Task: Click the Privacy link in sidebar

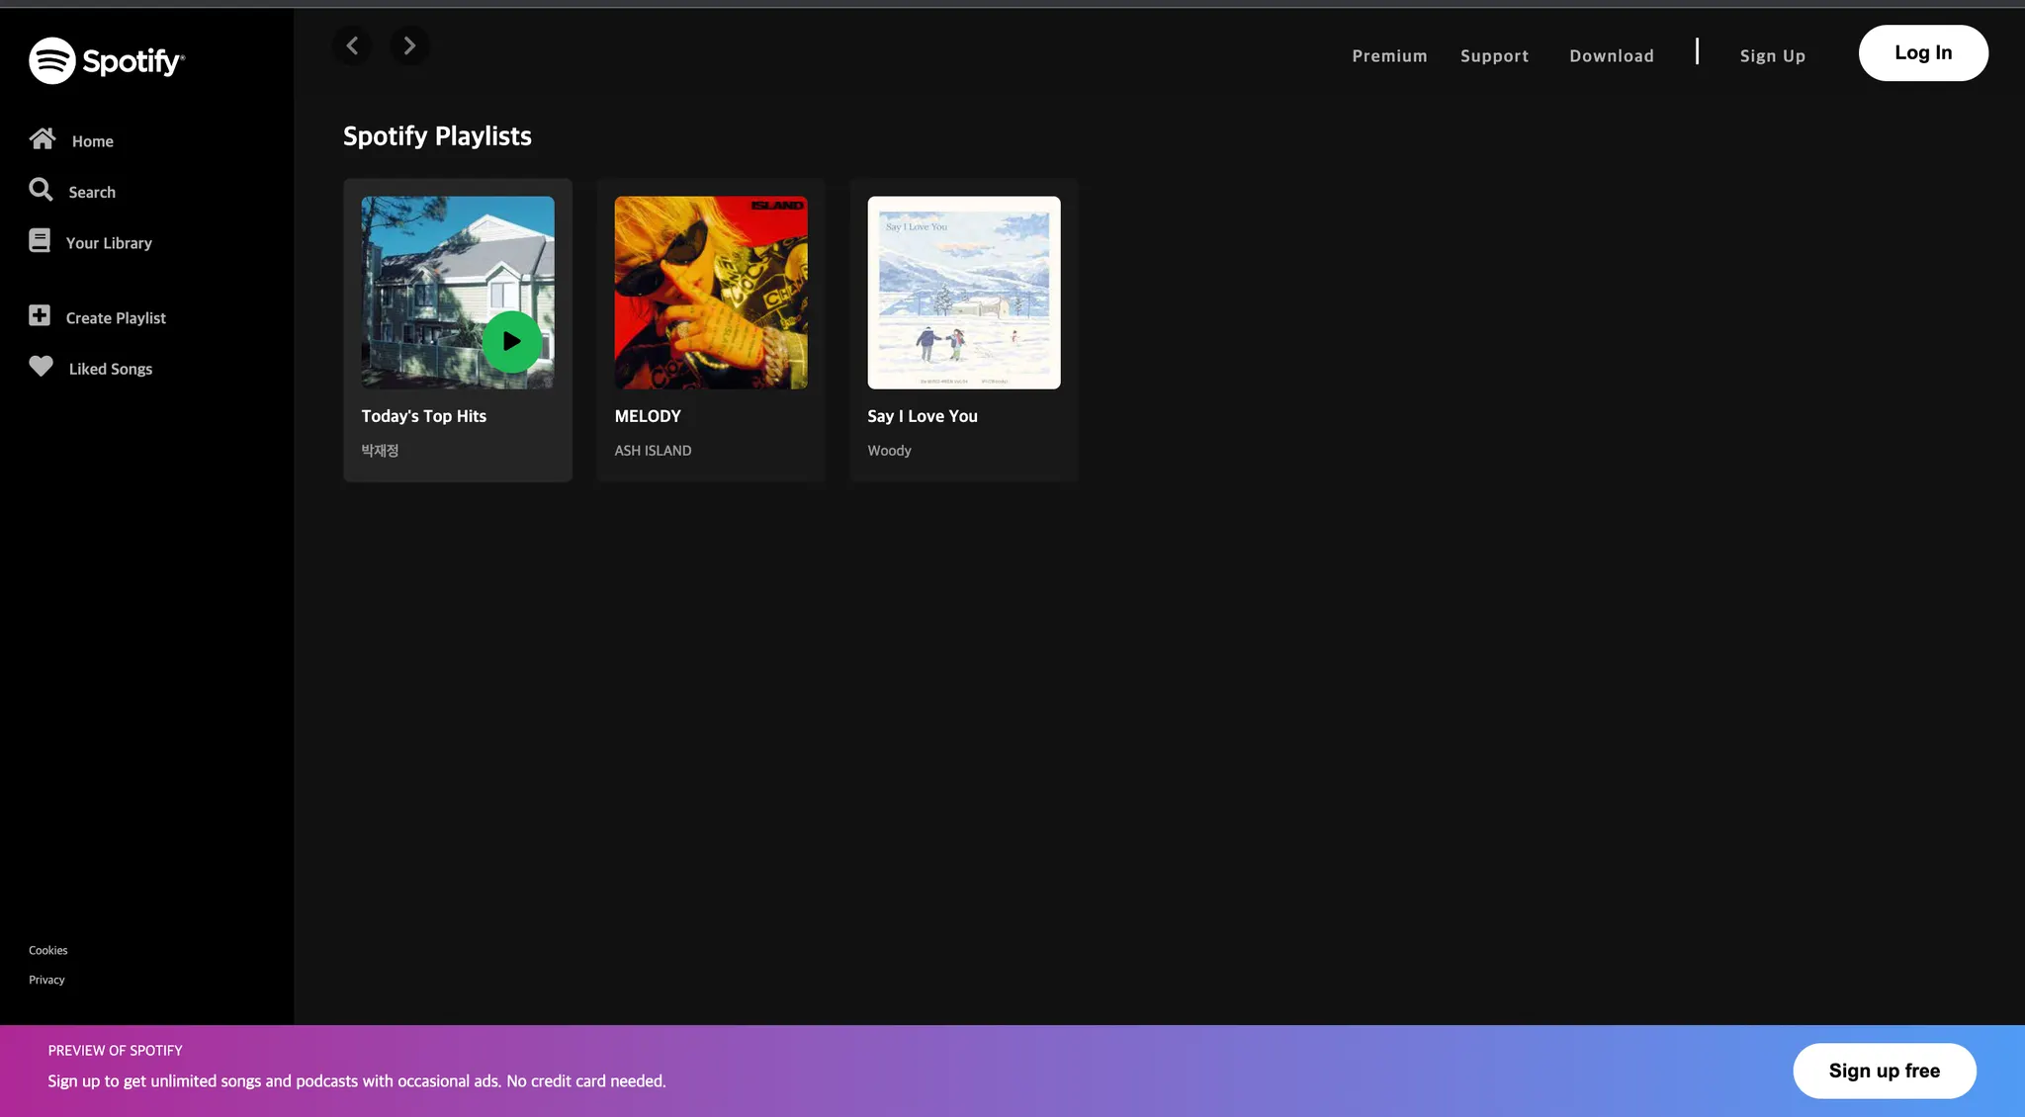Action: pos(46,980)
